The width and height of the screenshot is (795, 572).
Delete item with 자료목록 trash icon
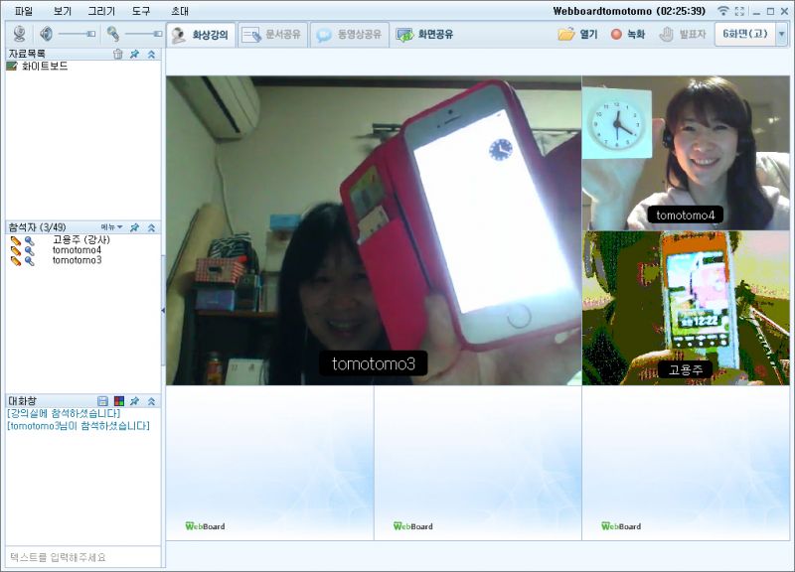(118, 54)
